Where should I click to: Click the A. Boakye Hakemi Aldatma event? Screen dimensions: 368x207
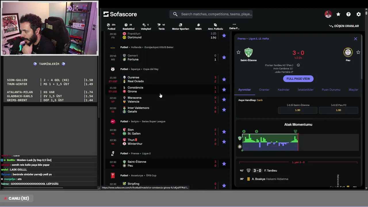click(x=298, y=179)
